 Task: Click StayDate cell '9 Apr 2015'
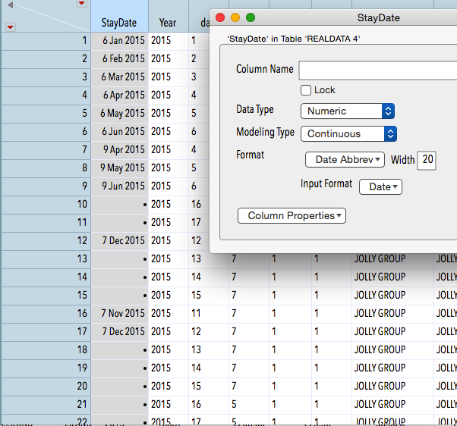coord(120,150)
